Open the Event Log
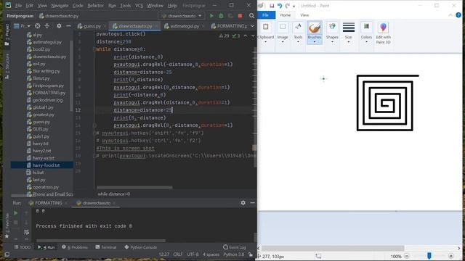The image size is (465, 261). 235,247
